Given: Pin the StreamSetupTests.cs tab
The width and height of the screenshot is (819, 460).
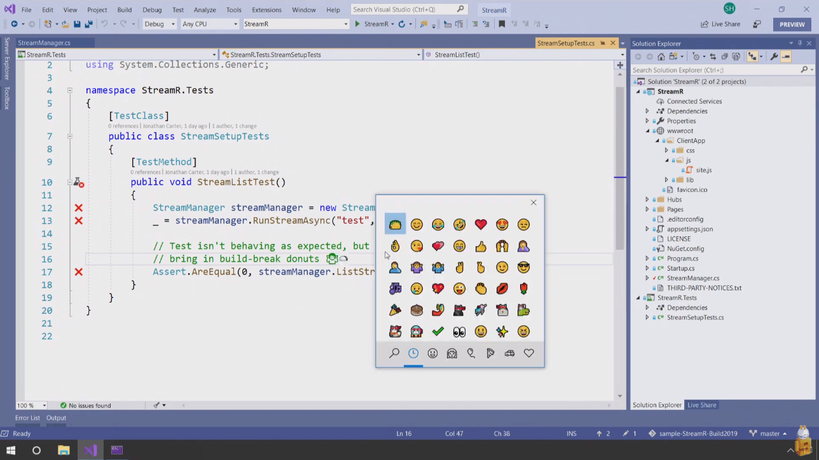Looking at the screenshot, I should point(602,43).
